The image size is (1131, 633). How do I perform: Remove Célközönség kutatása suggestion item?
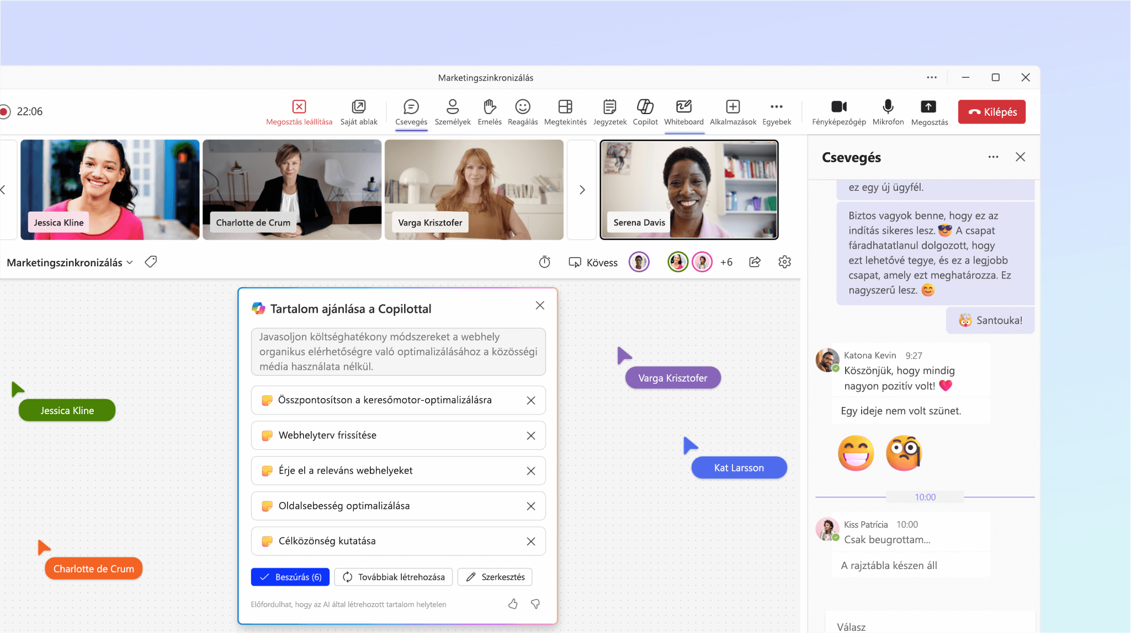[532, 541]
